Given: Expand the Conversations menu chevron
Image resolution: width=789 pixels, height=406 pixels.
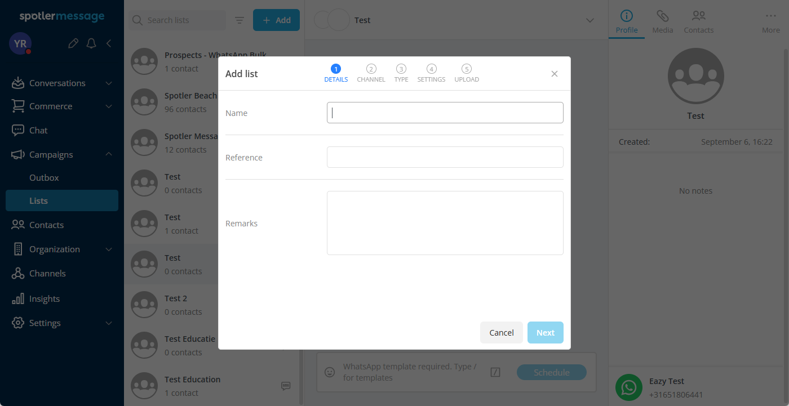Looking at the screenshot, I should 109,83.
